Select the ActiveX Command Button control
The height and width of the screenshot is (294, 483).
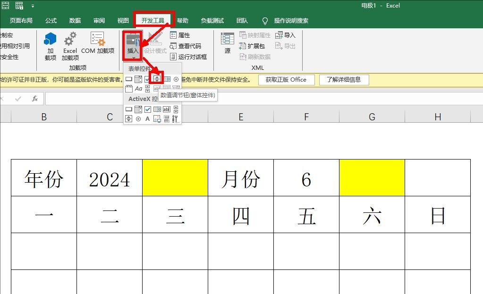[x=129, y=109]
